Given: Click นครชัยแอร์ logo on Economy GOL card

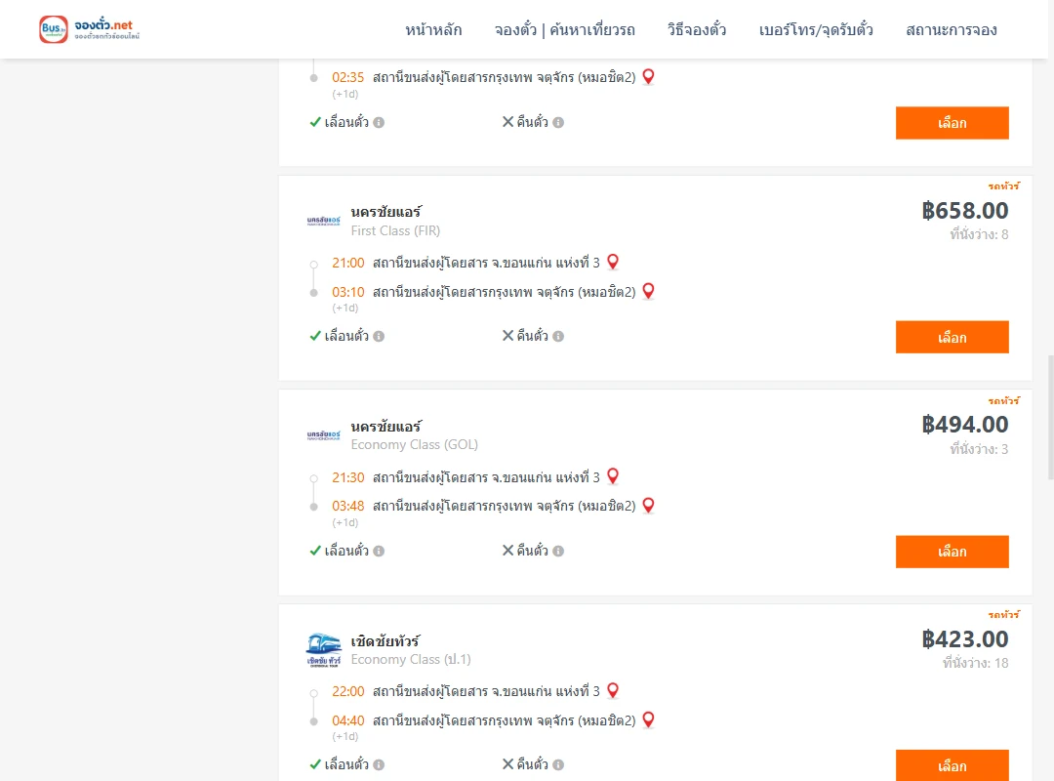Looking at the screenshot, I should (x=323, y=435).
